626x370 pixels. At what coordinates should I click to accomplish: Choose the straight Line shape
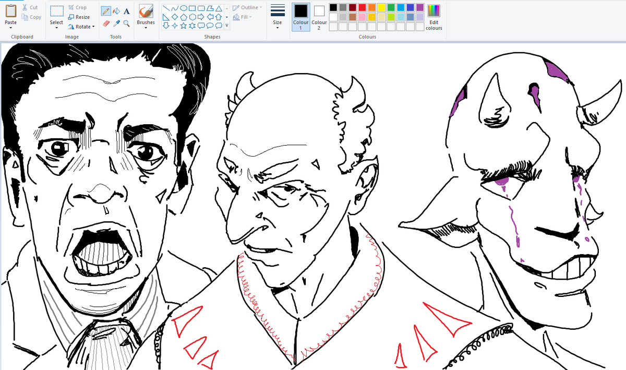click(165, 8)
